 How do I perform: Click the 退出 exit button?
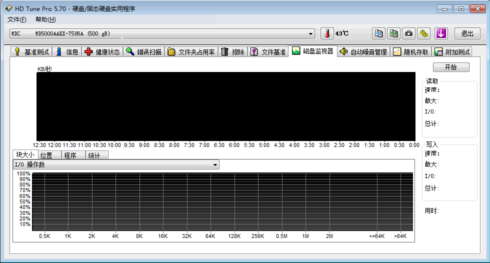pos(467,33)
